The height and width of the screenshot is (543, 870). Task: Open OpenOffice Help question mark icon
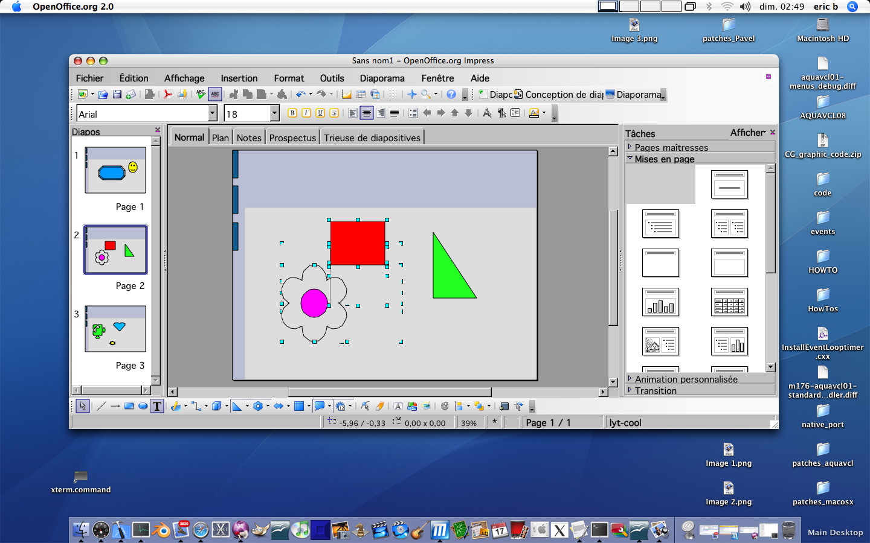tap(451, 95)
